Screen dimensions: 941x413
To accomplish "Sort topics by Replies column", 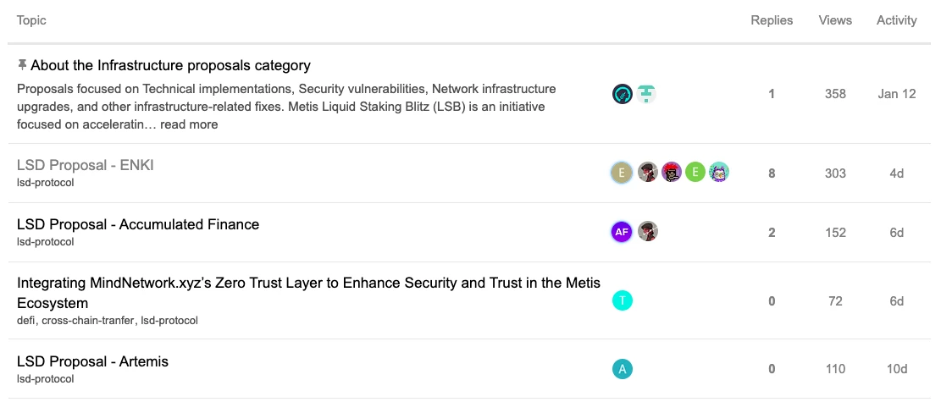I will (x=772, y=20).
